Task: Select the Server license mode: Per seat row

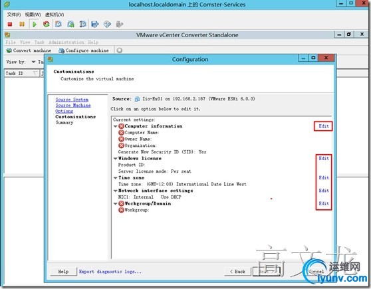Action: (x=155, y=171)
